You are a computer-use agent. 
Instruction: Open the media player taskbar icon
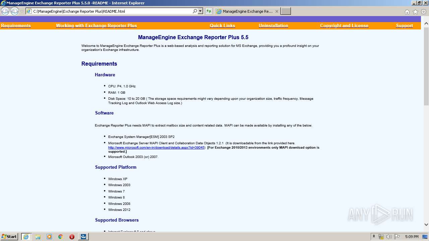49,237
